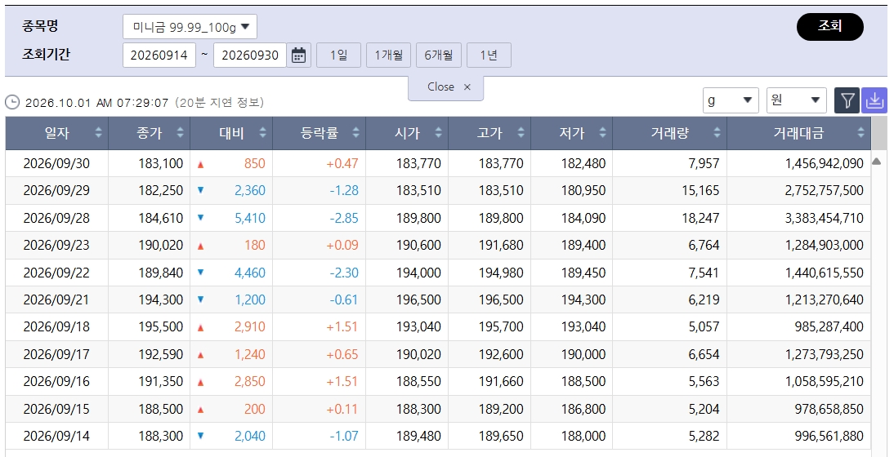This screenshot has width=894, height=457.
Task: Click the change value 5,410
Action: (250, 218)
